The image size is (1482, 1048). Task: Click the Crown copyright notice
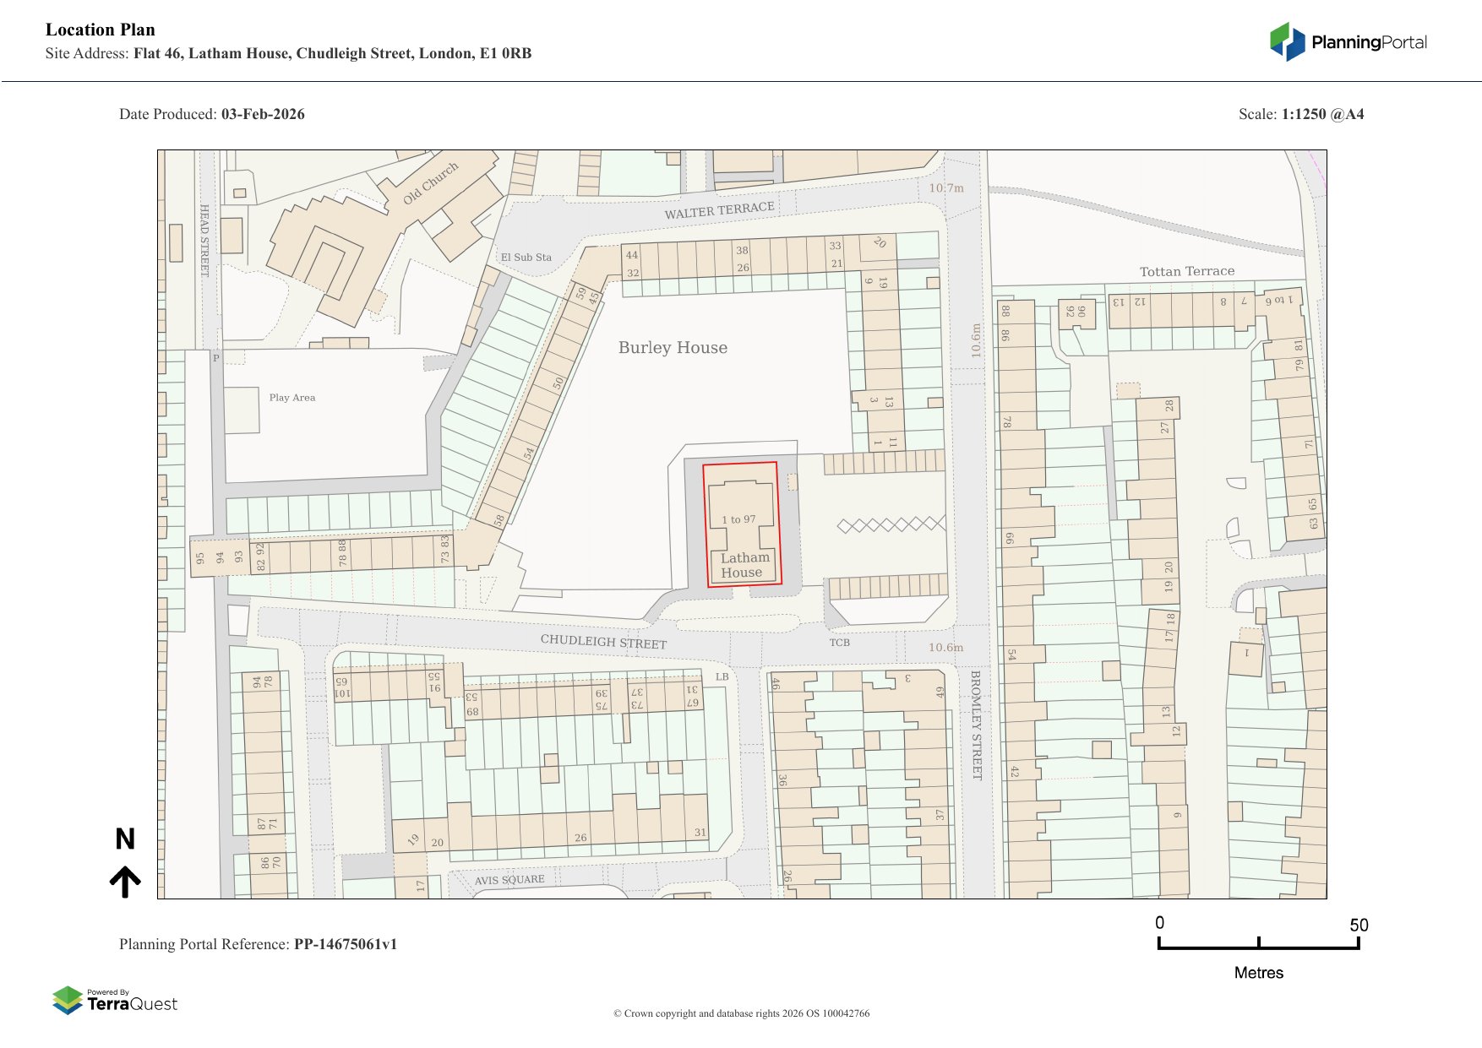[741, 1013]
